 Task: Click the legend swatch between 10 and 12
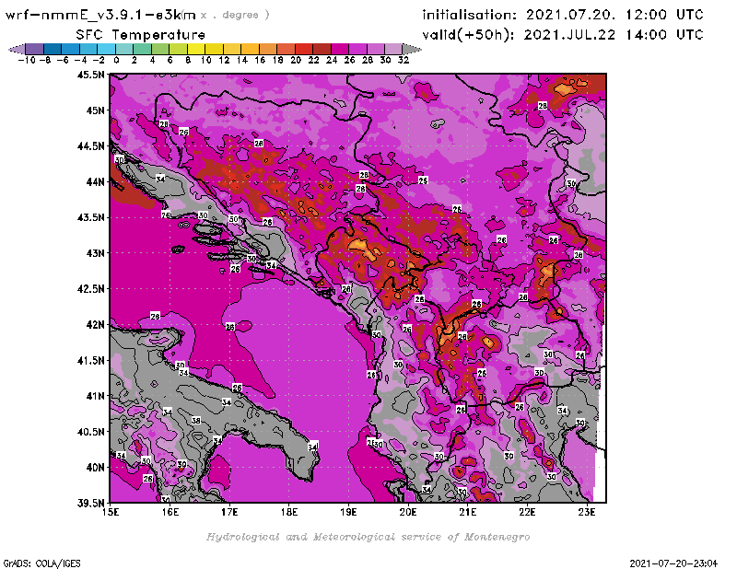(x=214, y=49)
